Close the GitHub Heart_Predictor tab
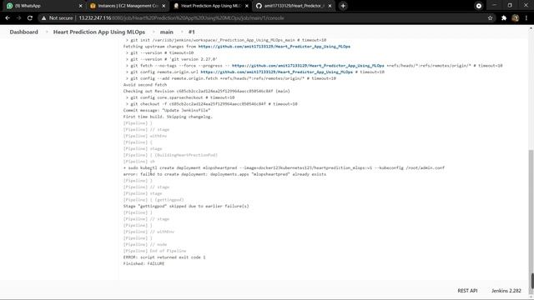 [x=330, y=6]
